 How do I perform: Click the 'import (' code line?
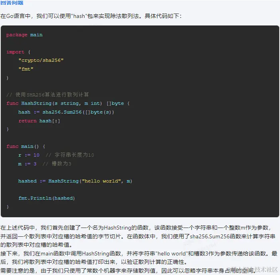(18, 52)
